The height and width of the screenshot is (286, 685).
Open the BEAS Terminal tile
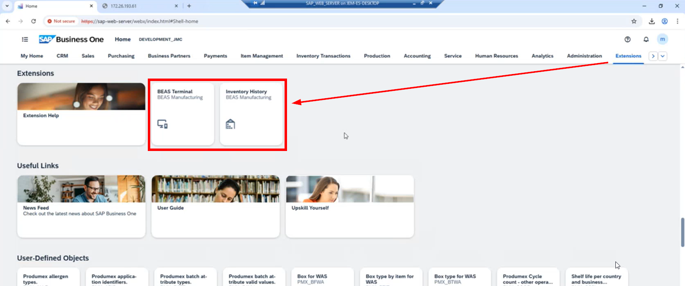pos(183,114)
